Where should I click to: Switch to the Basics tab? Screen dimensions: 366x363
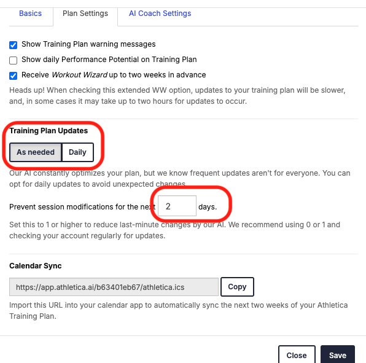(30, 14)
